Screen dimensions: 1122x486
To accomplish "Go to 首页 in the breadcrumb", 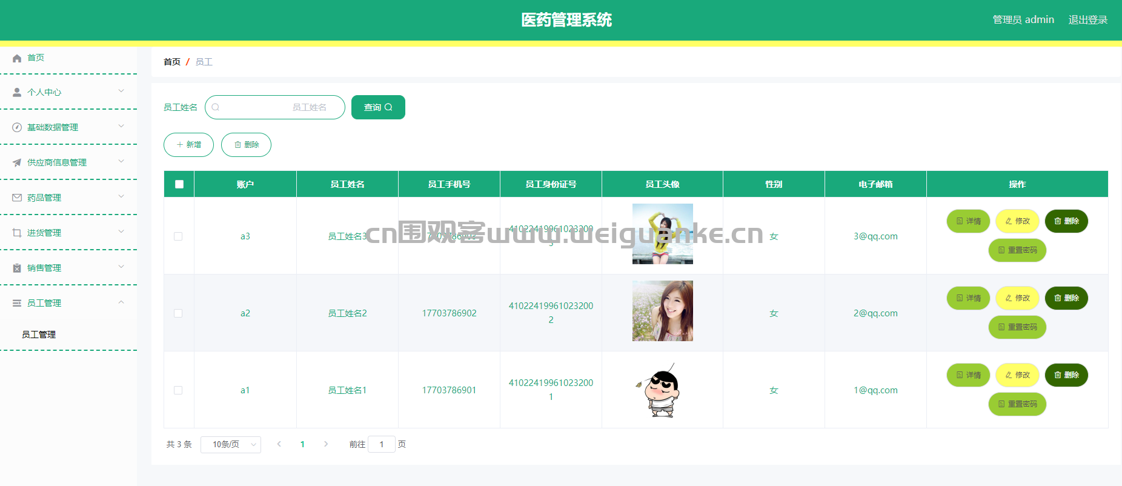I will click(x=172, y=62).
